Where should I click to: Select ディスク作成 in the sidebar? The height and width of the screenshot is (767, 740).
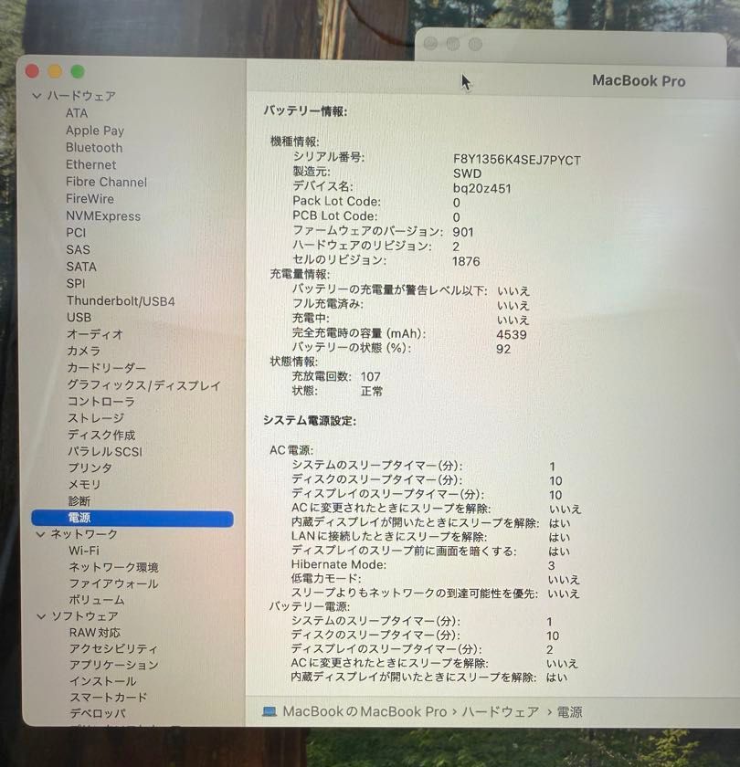pos(101,435)
